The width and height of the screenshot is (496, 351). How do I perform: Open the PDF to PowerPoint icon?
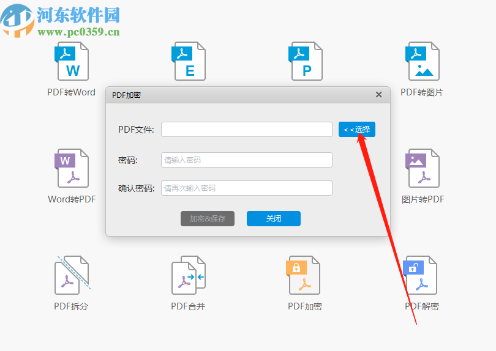(306, 61)
